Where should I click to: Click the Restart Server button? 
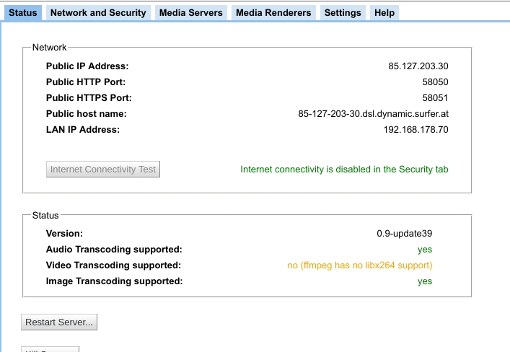(59, 322)
